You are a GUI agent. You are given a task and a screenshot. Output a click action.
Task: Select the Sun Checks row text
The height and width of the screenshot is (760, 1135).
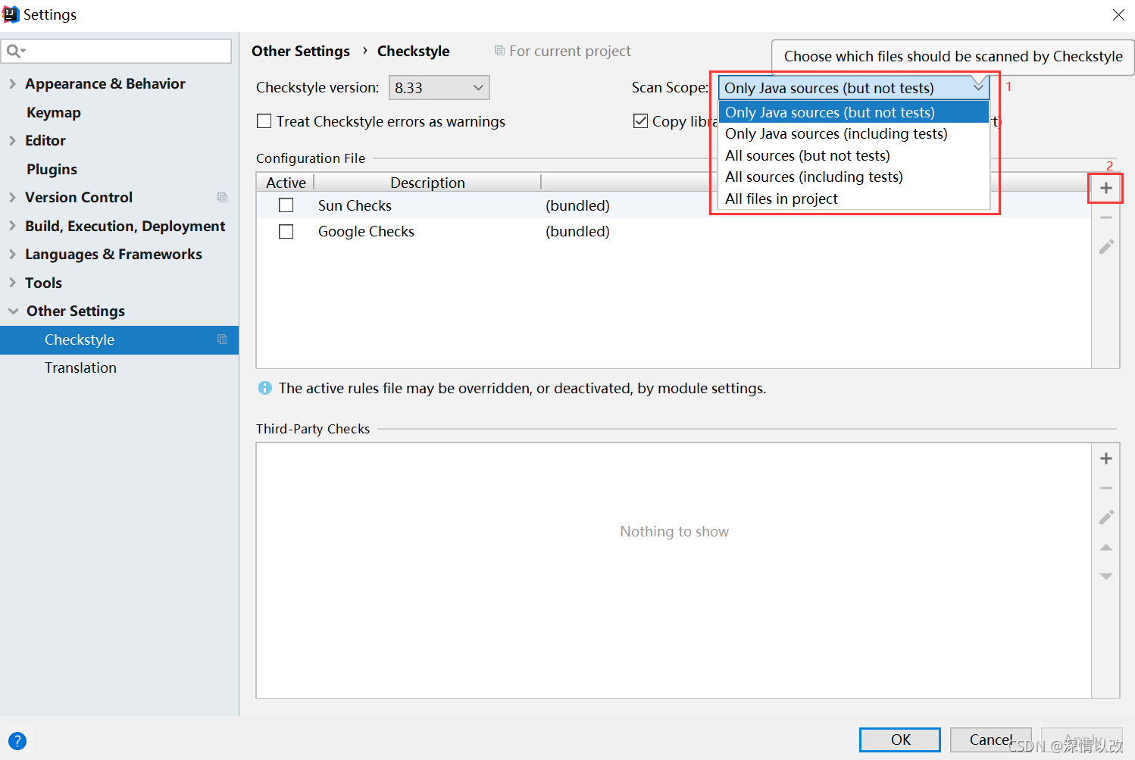355,205
